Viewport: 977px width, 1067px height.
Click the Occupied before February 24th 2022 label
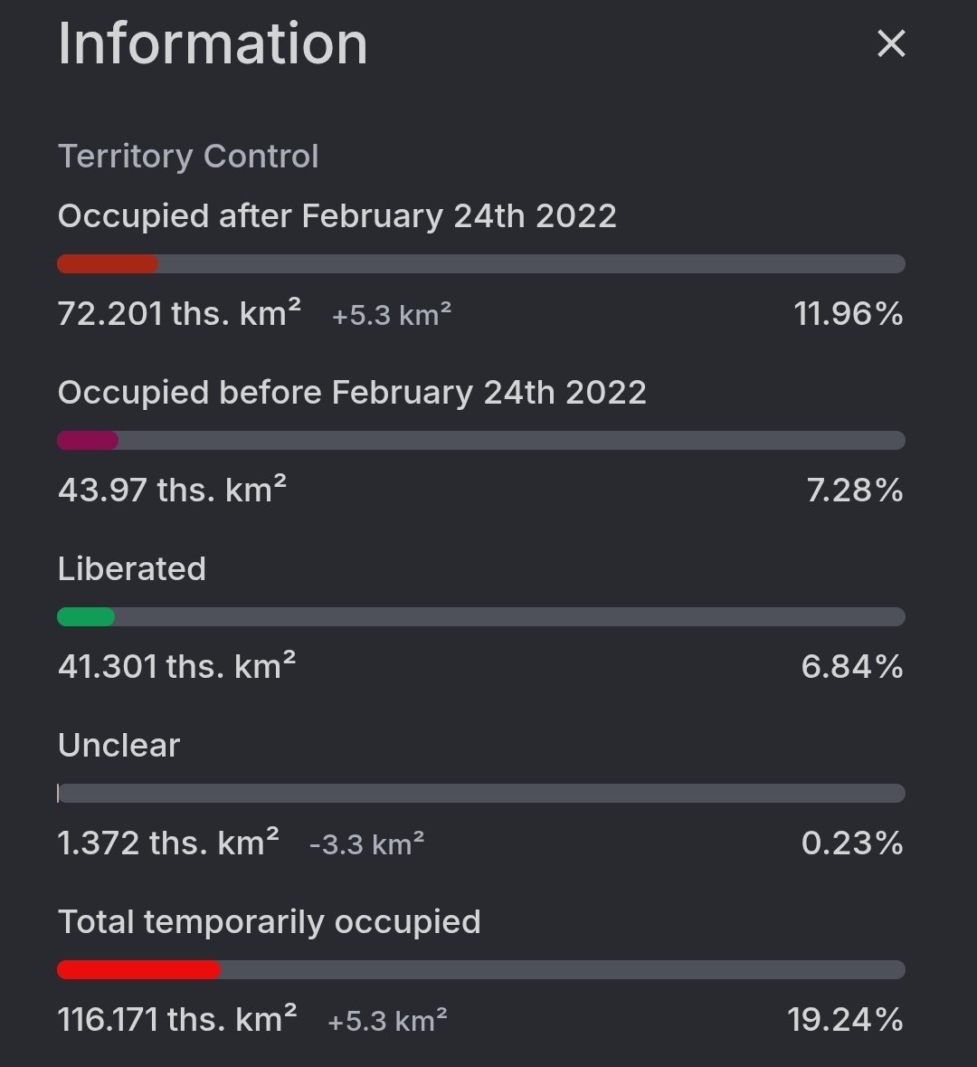point(352,393)
